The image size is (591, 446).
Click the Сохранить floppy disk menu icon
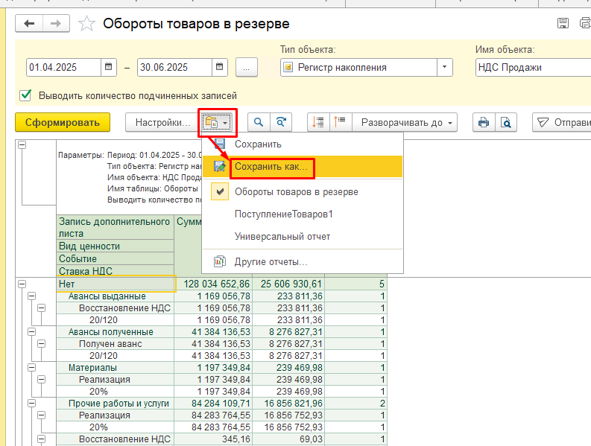[219, 144]
